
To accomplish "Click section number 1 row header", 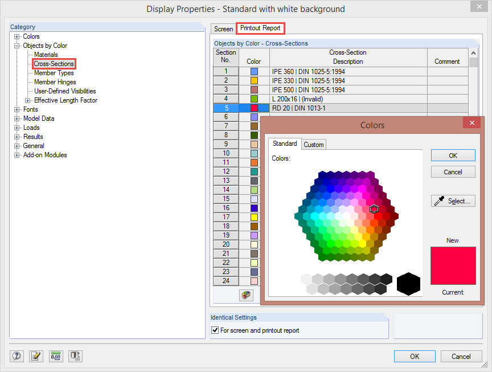I will 226,71.
